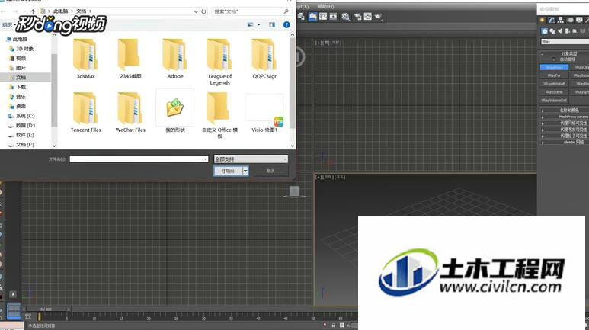589x330 pixels.
Task: Open the 我的形状 folder
Action: pyautogui.click(x=174, y=111)
